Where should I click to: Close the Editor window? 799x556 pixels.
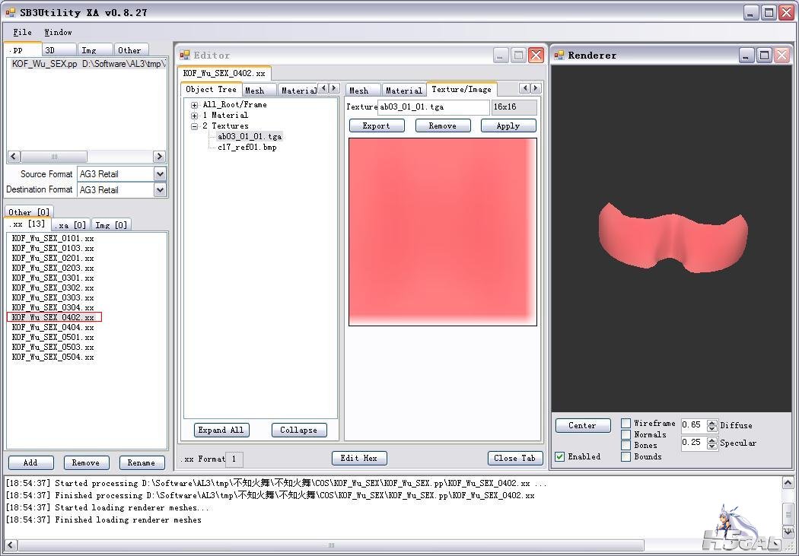click(x=536, y=55)
